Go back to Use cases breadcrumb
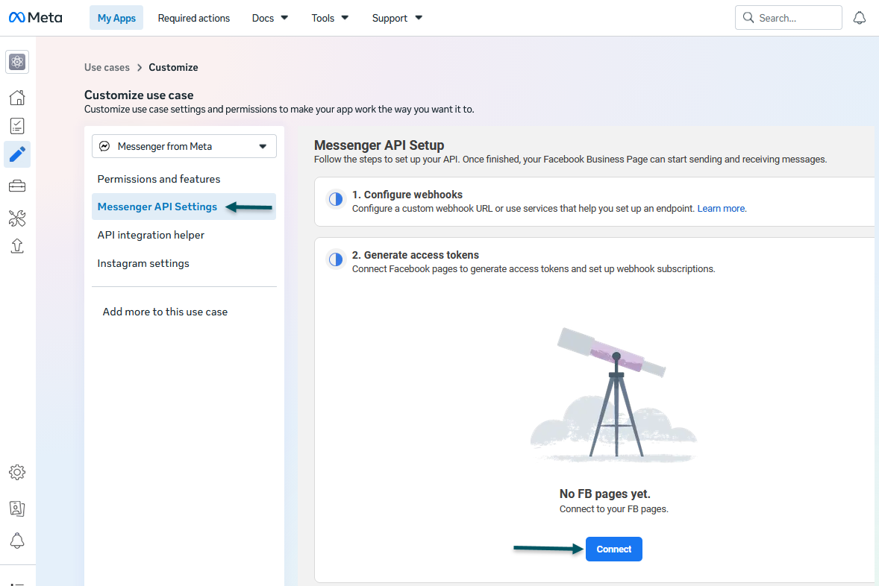 point(107,67)
